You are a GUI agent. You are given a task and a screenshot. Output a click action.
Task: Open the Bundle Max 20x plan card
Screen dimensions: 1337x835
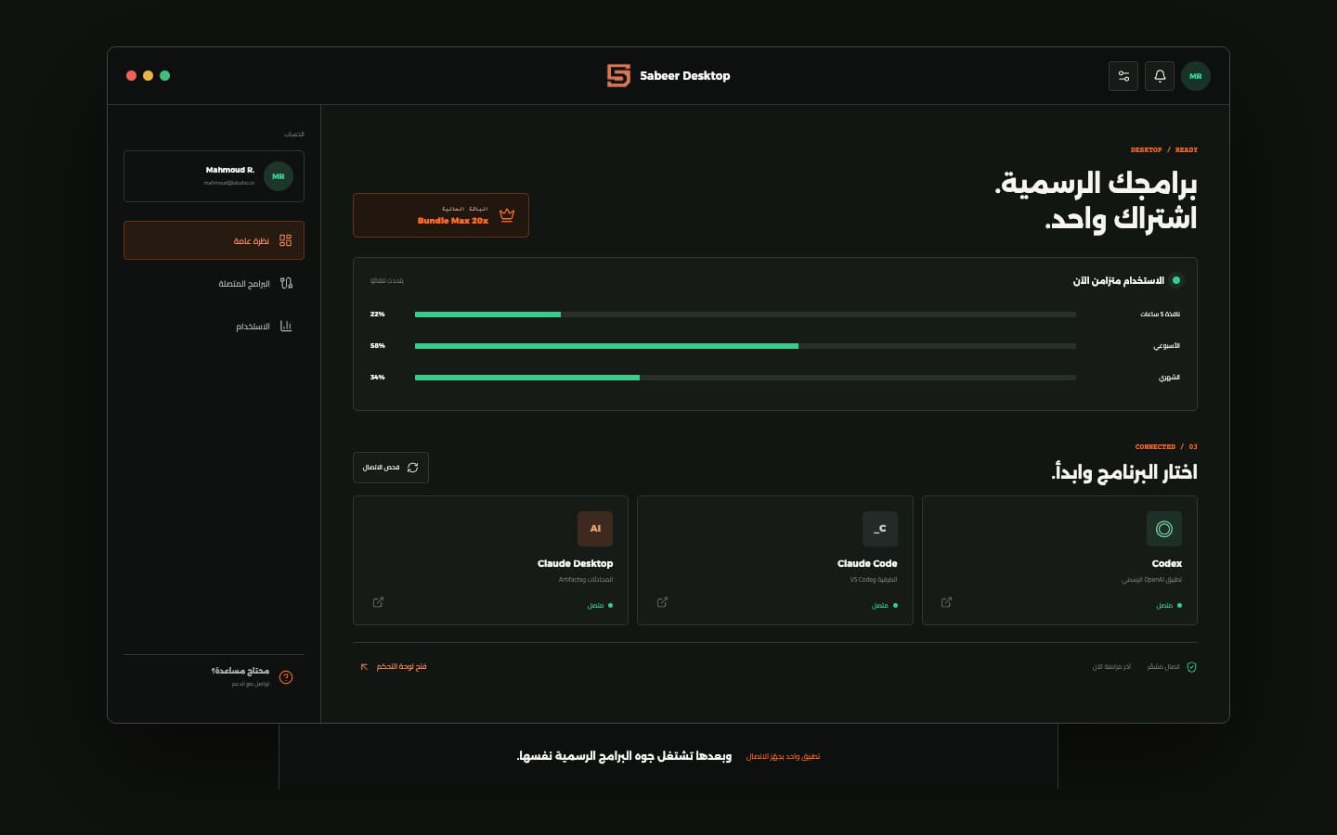[441, 215]
